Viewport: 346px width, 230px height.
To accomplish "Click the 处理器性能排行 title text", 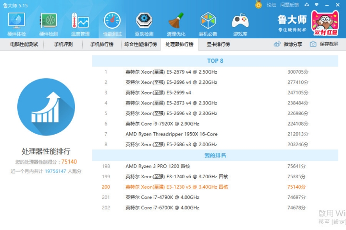I will tap(46, 151).
